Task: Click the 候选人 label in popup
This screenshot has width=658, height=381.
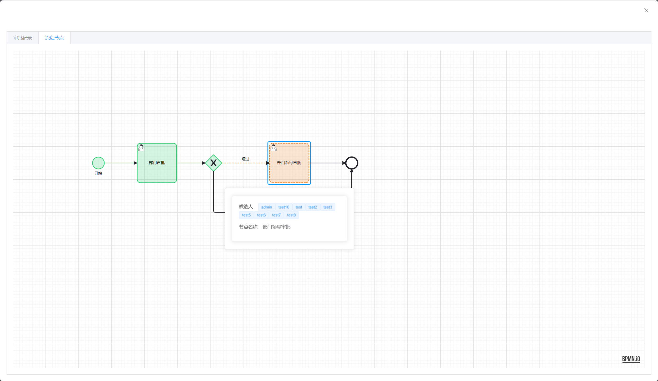Action: tap(246, 207)
